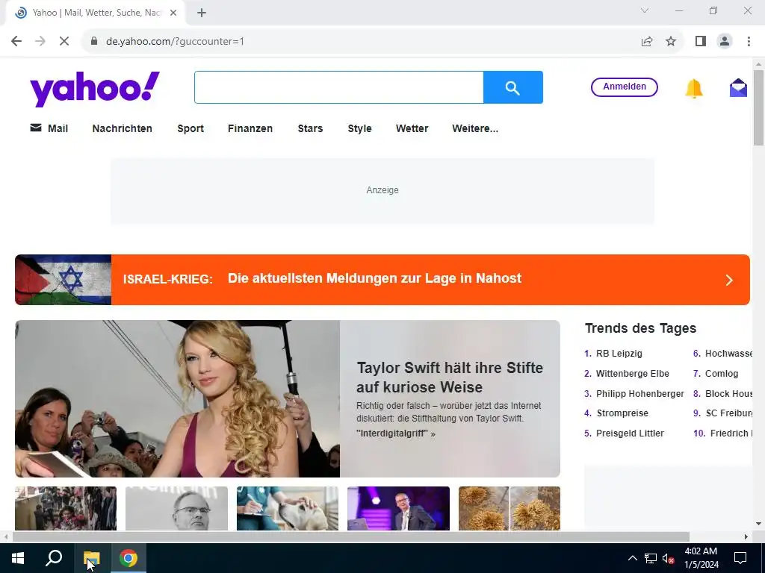Screen dimensions: 765x573
Task: Open the Israel-Krieg news banner
Action: coord(382,280)
